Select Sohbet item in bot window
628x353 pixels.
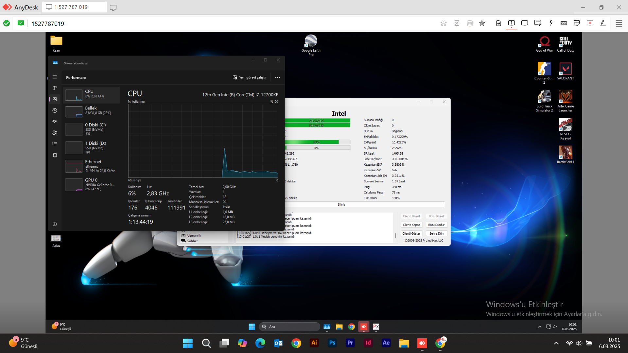click(192, 241)
